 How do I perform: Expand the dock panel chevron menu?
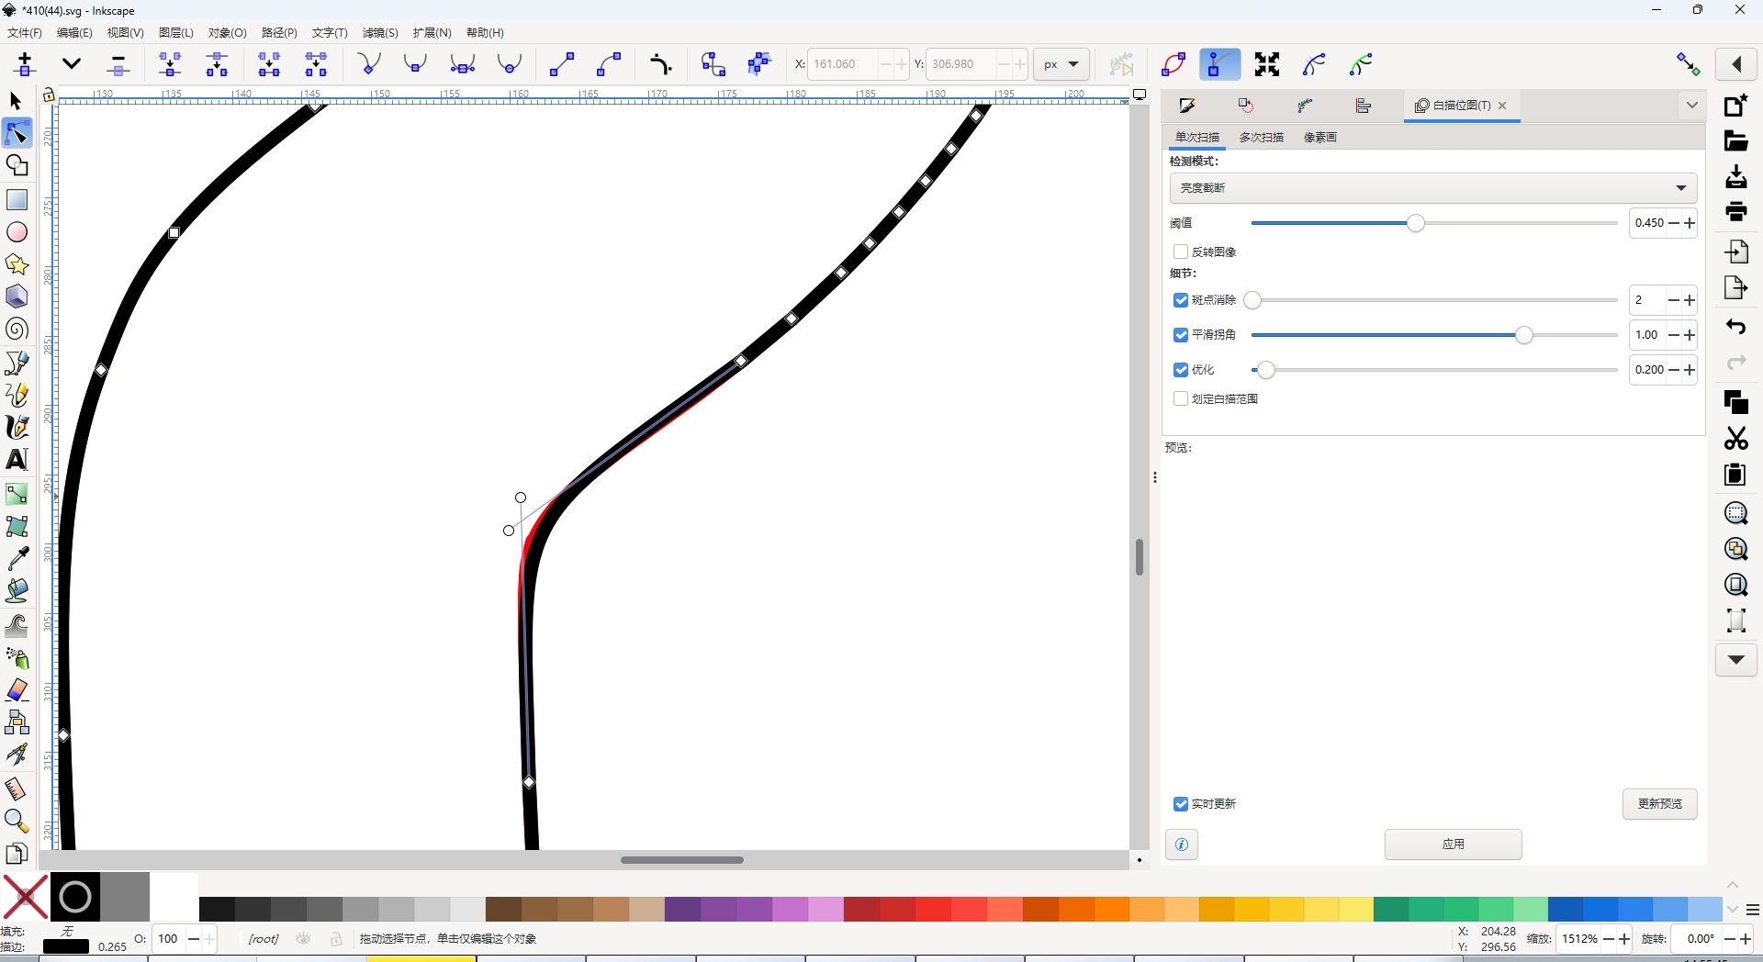coord(1691,106)
